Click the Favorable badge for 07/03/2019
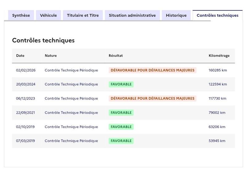Screen dimensions: 247x175 pos(121,141)
